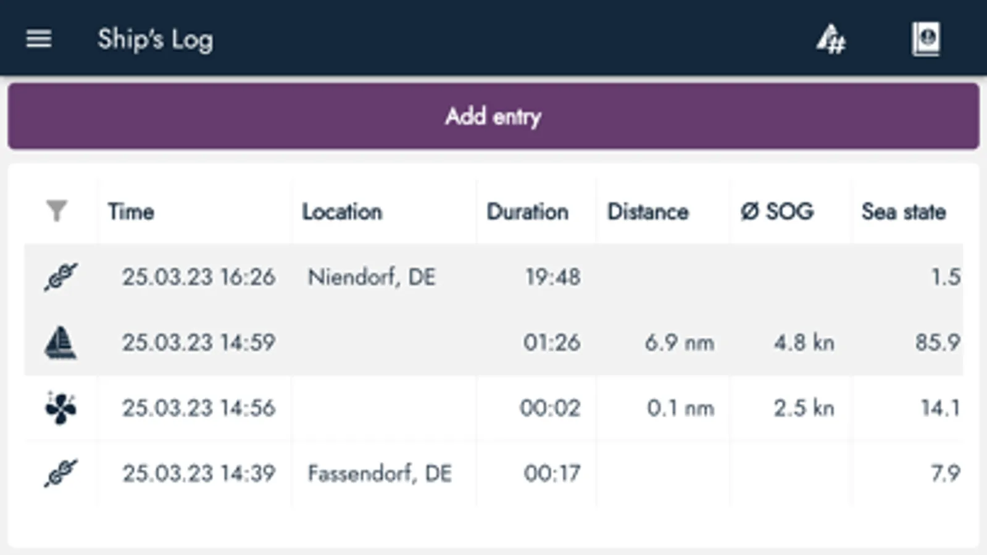
Task: Click the Distance column header
Action: click(x=648, y=212)
